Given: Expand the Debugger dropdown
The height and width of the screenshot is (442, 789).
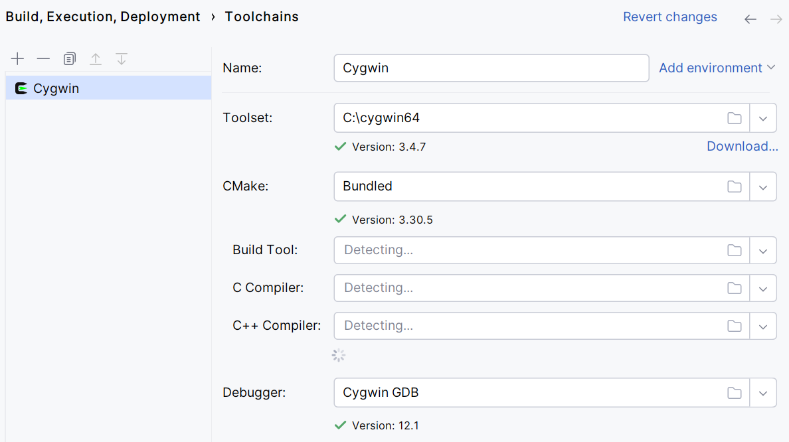Looking at the screenshot, I should point(763,392).
